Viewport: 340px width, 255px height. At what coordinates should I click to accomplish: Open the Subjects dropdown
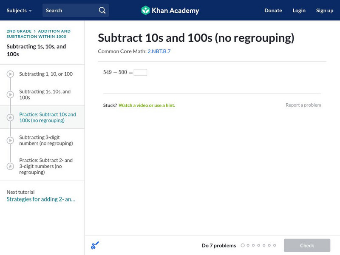pyautogui.click(x=17, y=10)
